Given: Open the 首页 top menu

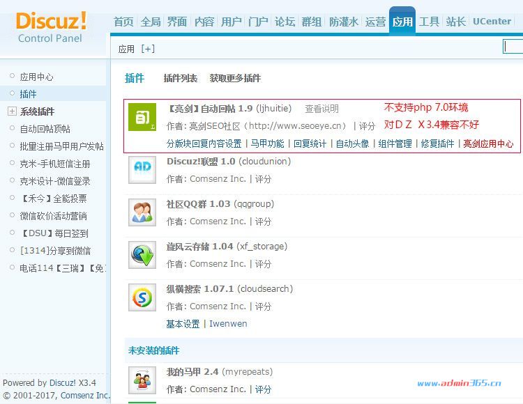Looking at the screenshot, I should click(x=123, y=22).
